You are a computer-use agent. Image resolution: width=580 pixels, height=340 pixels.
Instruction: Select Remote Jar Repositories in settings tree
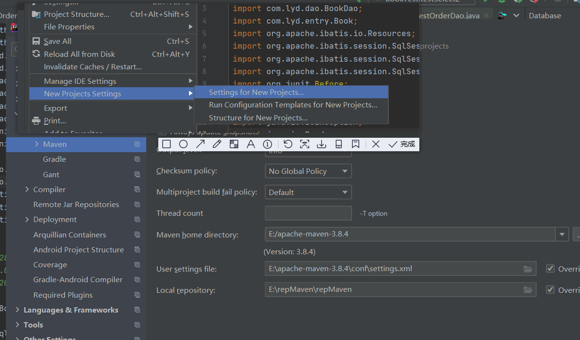(76, 205)
